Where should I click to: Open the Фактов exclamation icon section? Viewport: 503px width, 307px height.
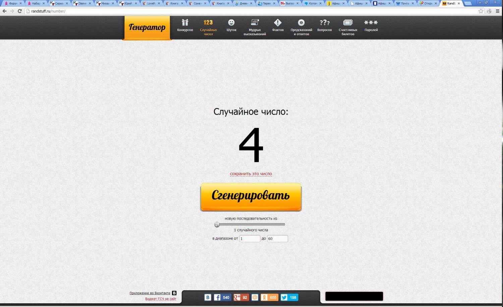pyautogui.click(x=278, y=26)
